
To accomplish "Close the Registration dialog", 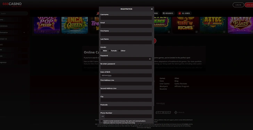I will (152, 9).
